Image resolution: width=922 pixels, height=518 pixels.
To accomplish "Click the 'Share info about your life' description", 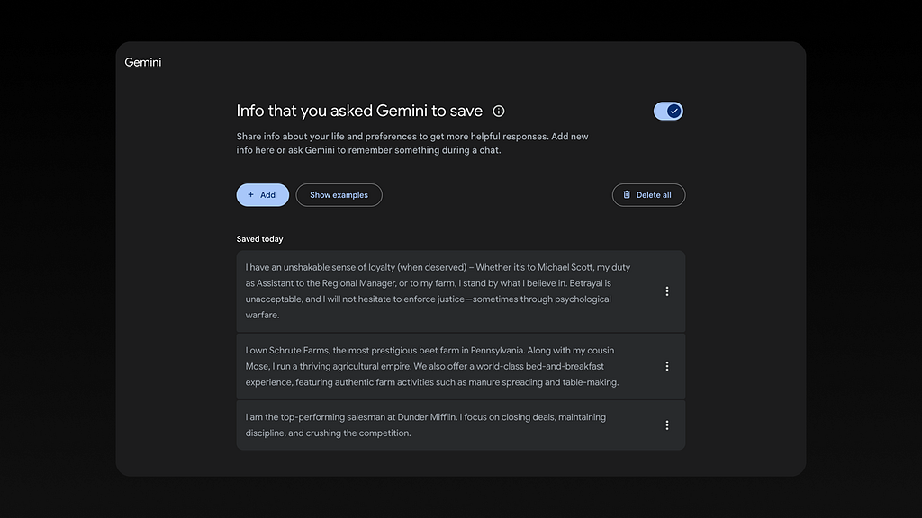I will [412, 143].
